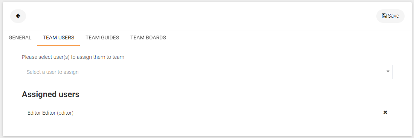
Task: Expand the user list via caret arrow
Action: (388, 72)
